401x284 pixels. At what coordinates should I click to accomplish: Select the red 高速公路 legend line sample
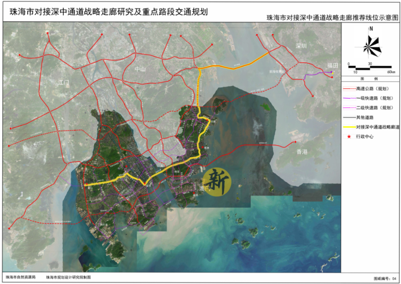(350, 89)
